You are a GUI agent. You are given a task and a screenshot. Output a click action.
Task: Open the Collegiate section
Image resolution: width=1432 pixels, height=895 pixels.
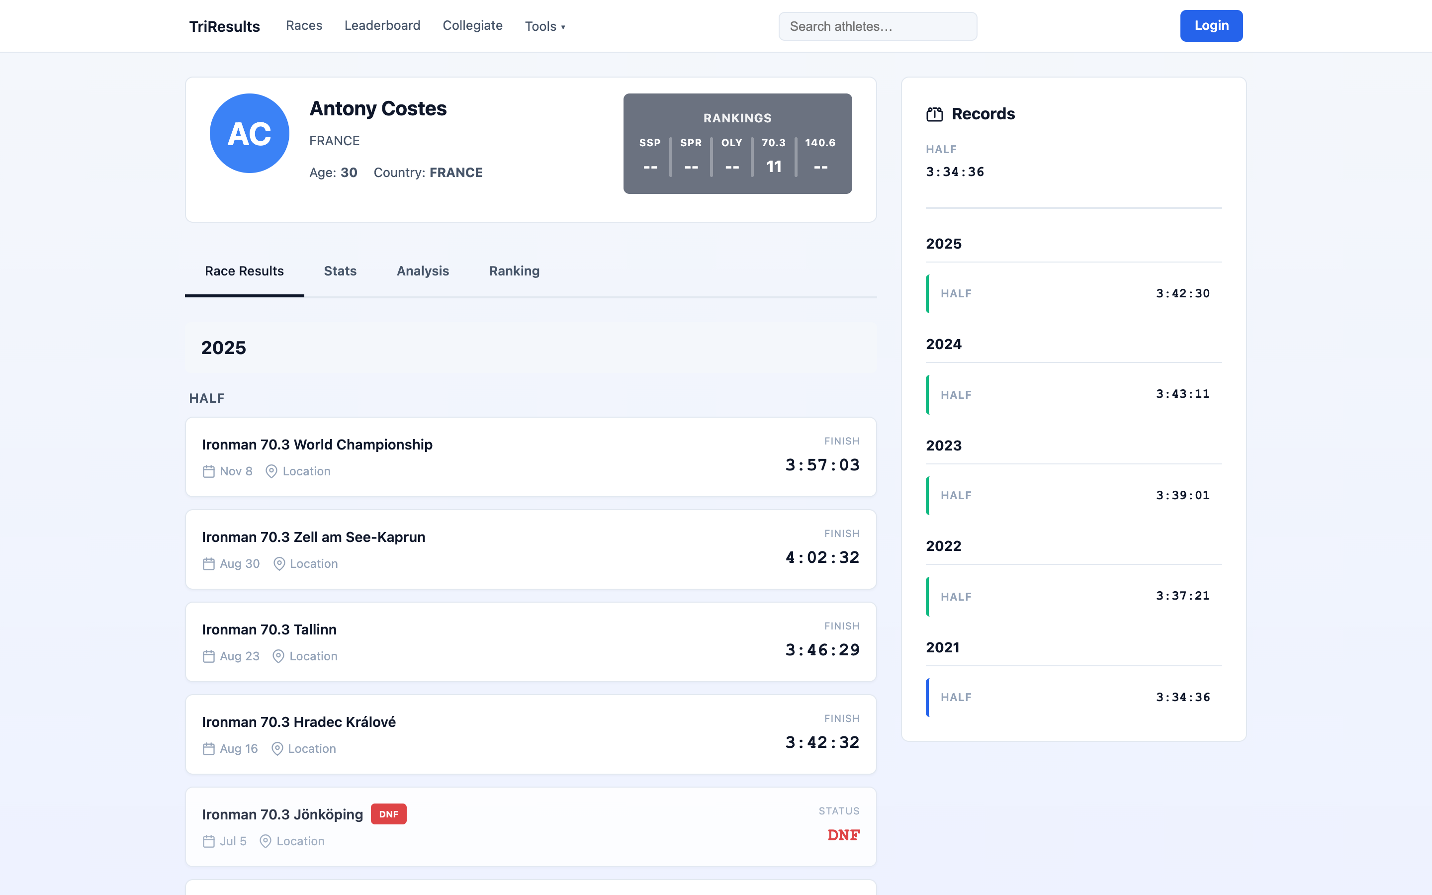(x=473, y=25)
